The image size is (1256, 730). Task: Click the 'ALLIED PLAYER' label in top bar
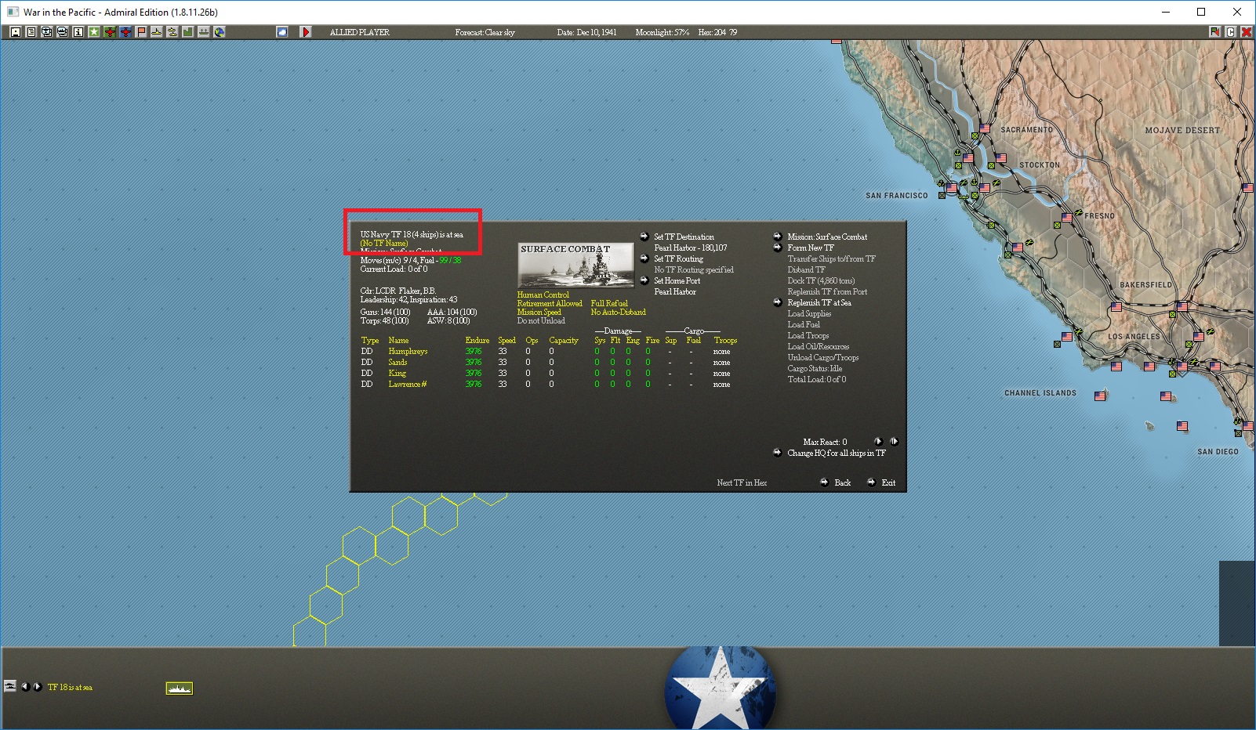[360, 32]
